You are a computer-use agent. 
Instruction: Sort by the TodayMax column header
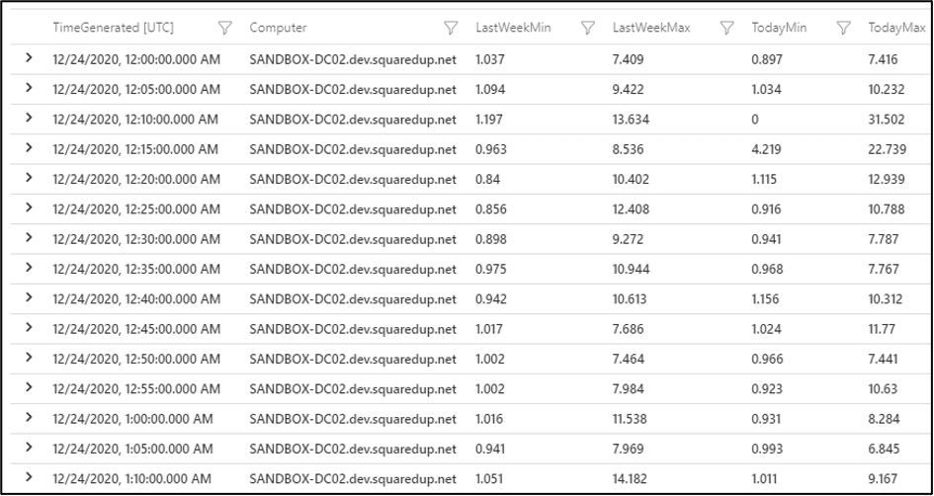pos(897,28)
